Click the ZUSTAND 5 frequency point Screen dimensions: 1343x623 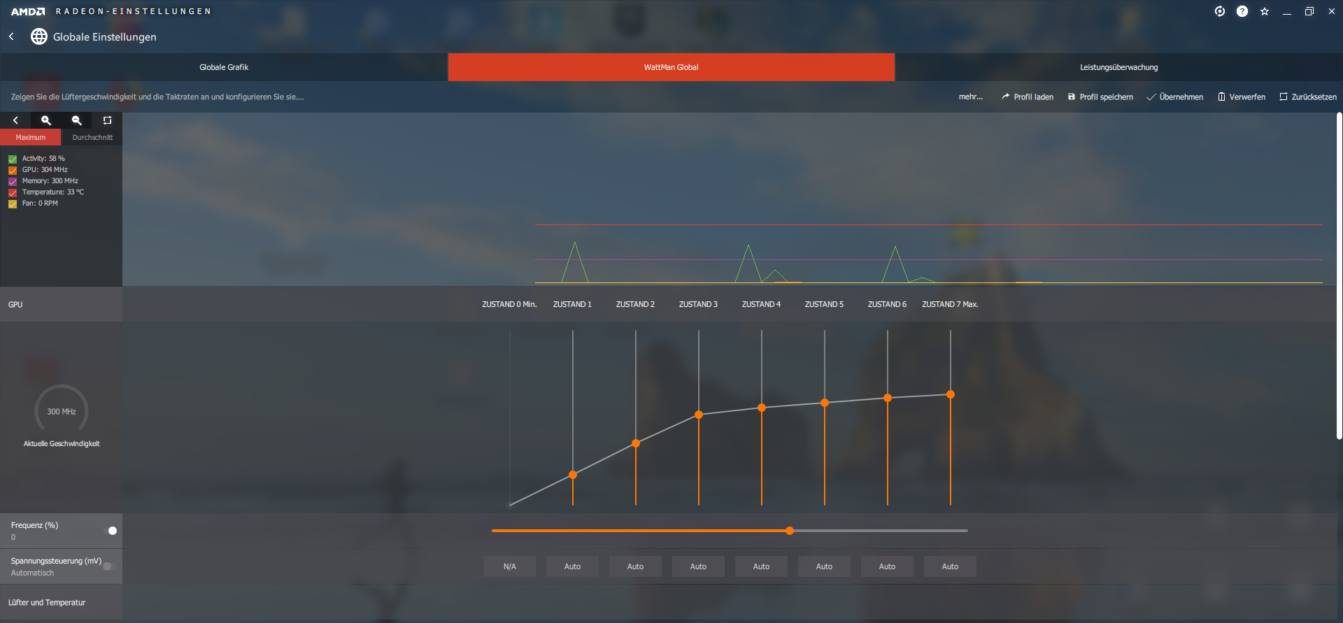825,403
